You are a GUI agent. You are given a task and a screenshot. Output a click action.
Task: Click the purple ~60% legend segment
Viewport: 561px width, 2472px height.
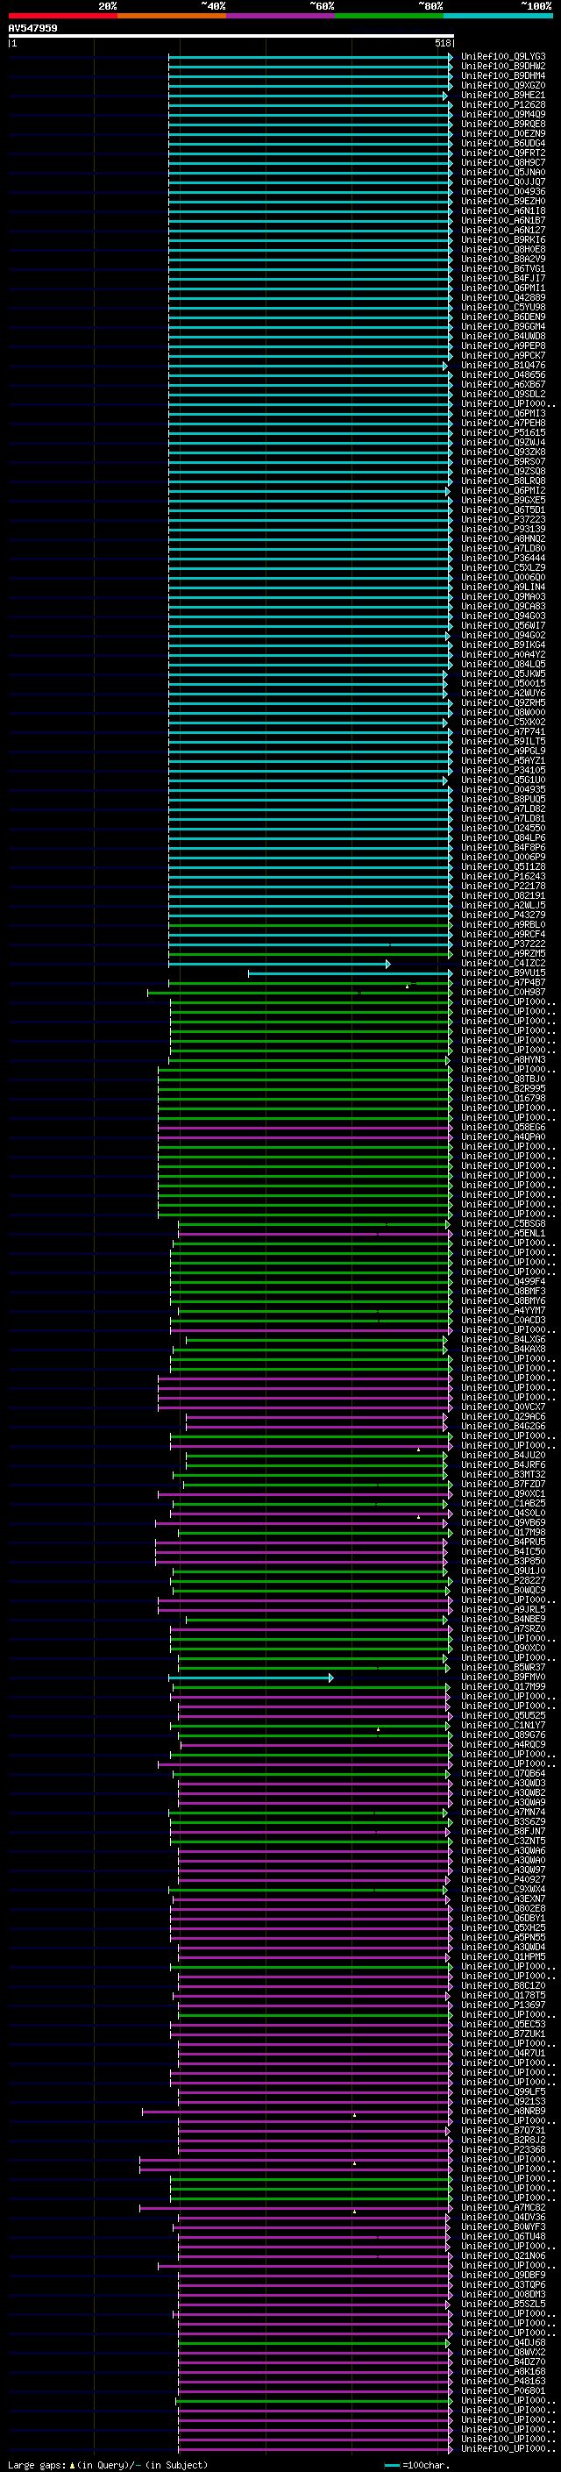click(x=280, y=16)
